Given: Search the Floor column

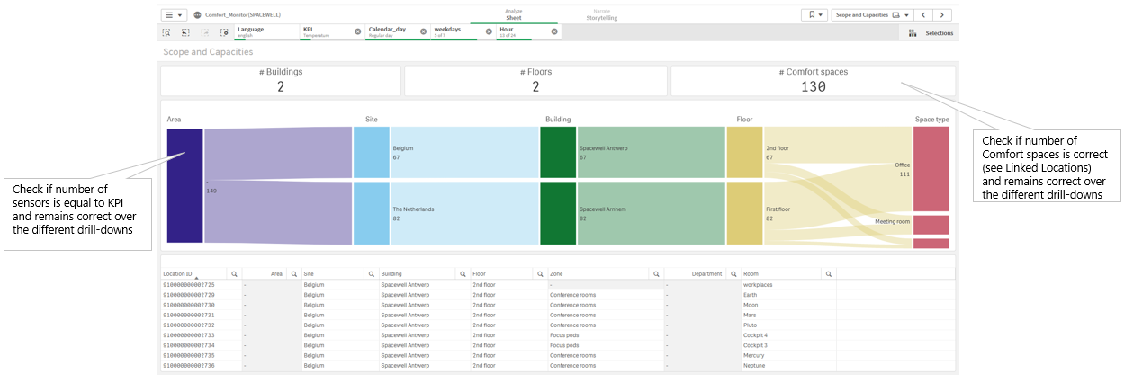Looking at the screenshot, I should click(538, 273).
